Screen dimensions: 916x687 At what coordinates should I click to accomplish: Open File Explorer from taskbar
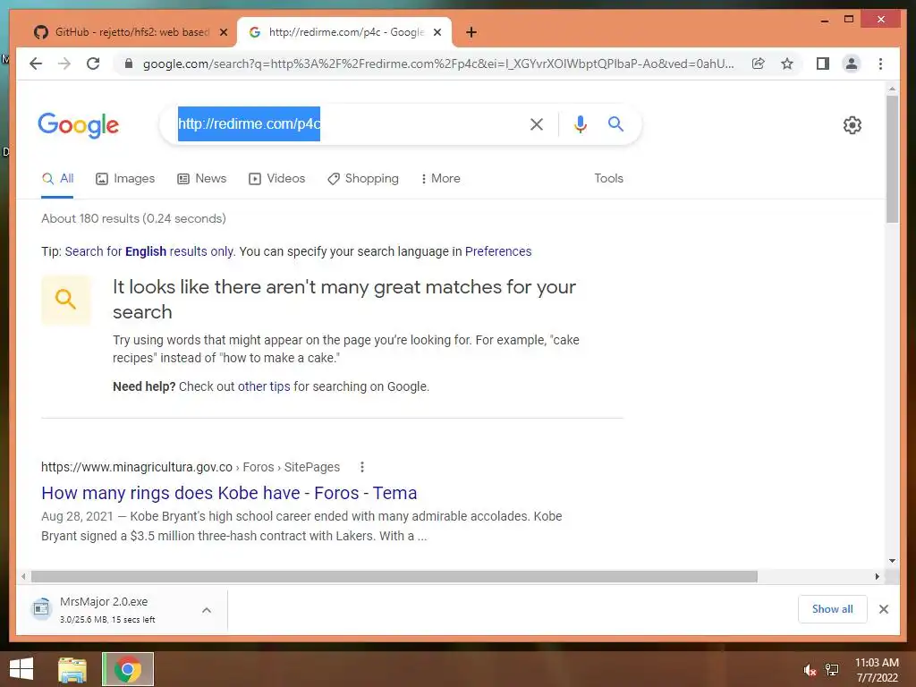72,669
